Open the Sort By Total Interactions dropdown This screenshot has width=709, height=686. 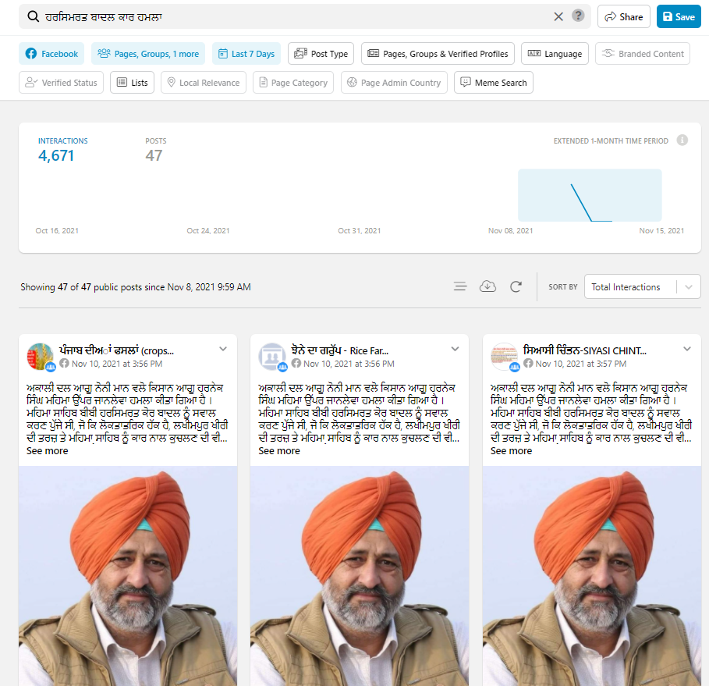click(642, 286)
